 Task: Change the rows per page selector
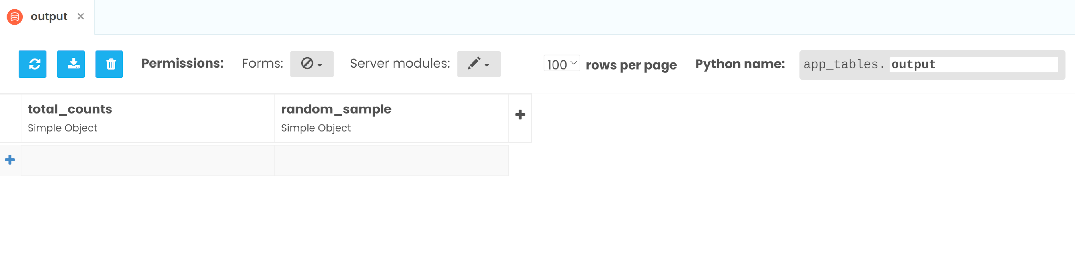pos(562,64)
